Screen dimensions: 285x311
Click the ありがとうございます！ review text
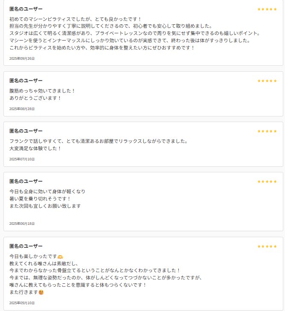click(35, 98)
